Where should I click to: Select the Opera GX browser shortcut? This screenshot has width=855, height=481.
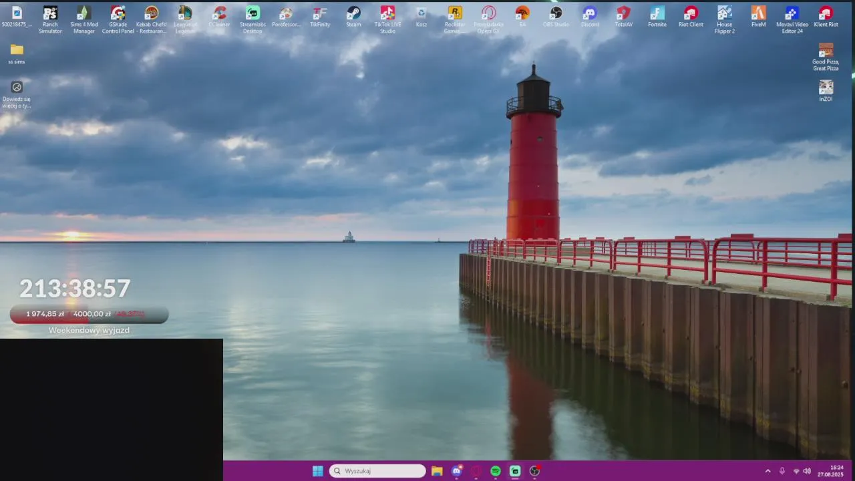(488, 19)
